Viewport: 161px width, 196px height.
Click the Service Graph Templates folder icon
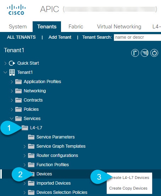pyautogui.click(x=31, y=146)
